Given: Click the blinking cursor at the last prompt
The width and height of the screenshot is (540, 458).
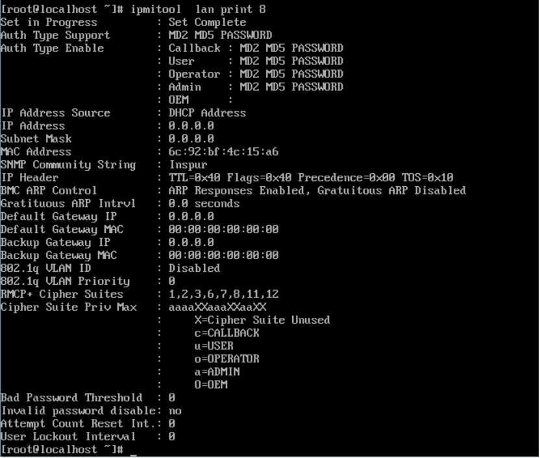Looking at the screenshot, I should [134, 455].
